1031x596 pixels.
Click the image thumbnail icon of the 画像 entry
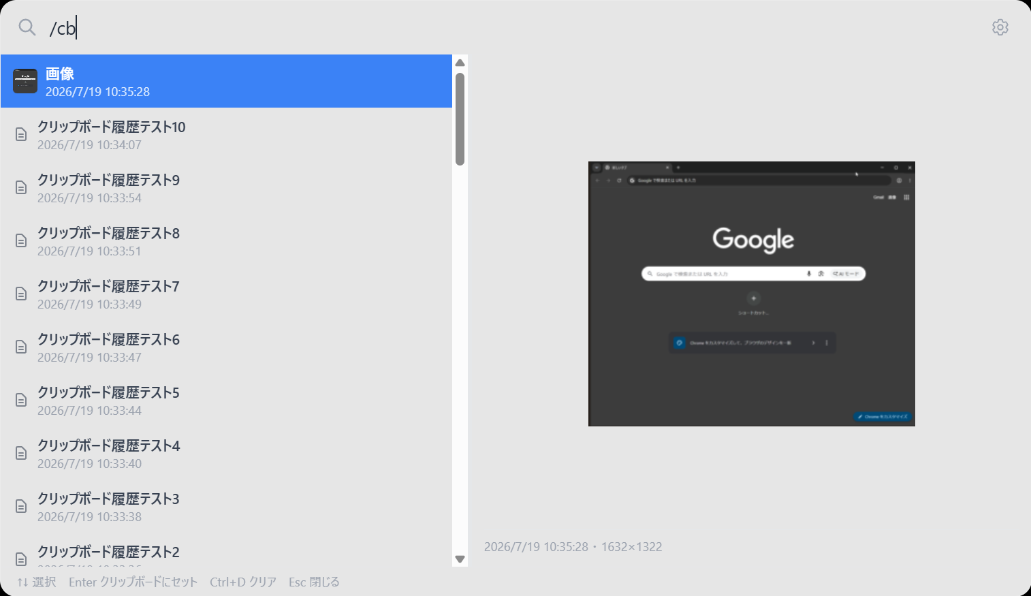25,81
